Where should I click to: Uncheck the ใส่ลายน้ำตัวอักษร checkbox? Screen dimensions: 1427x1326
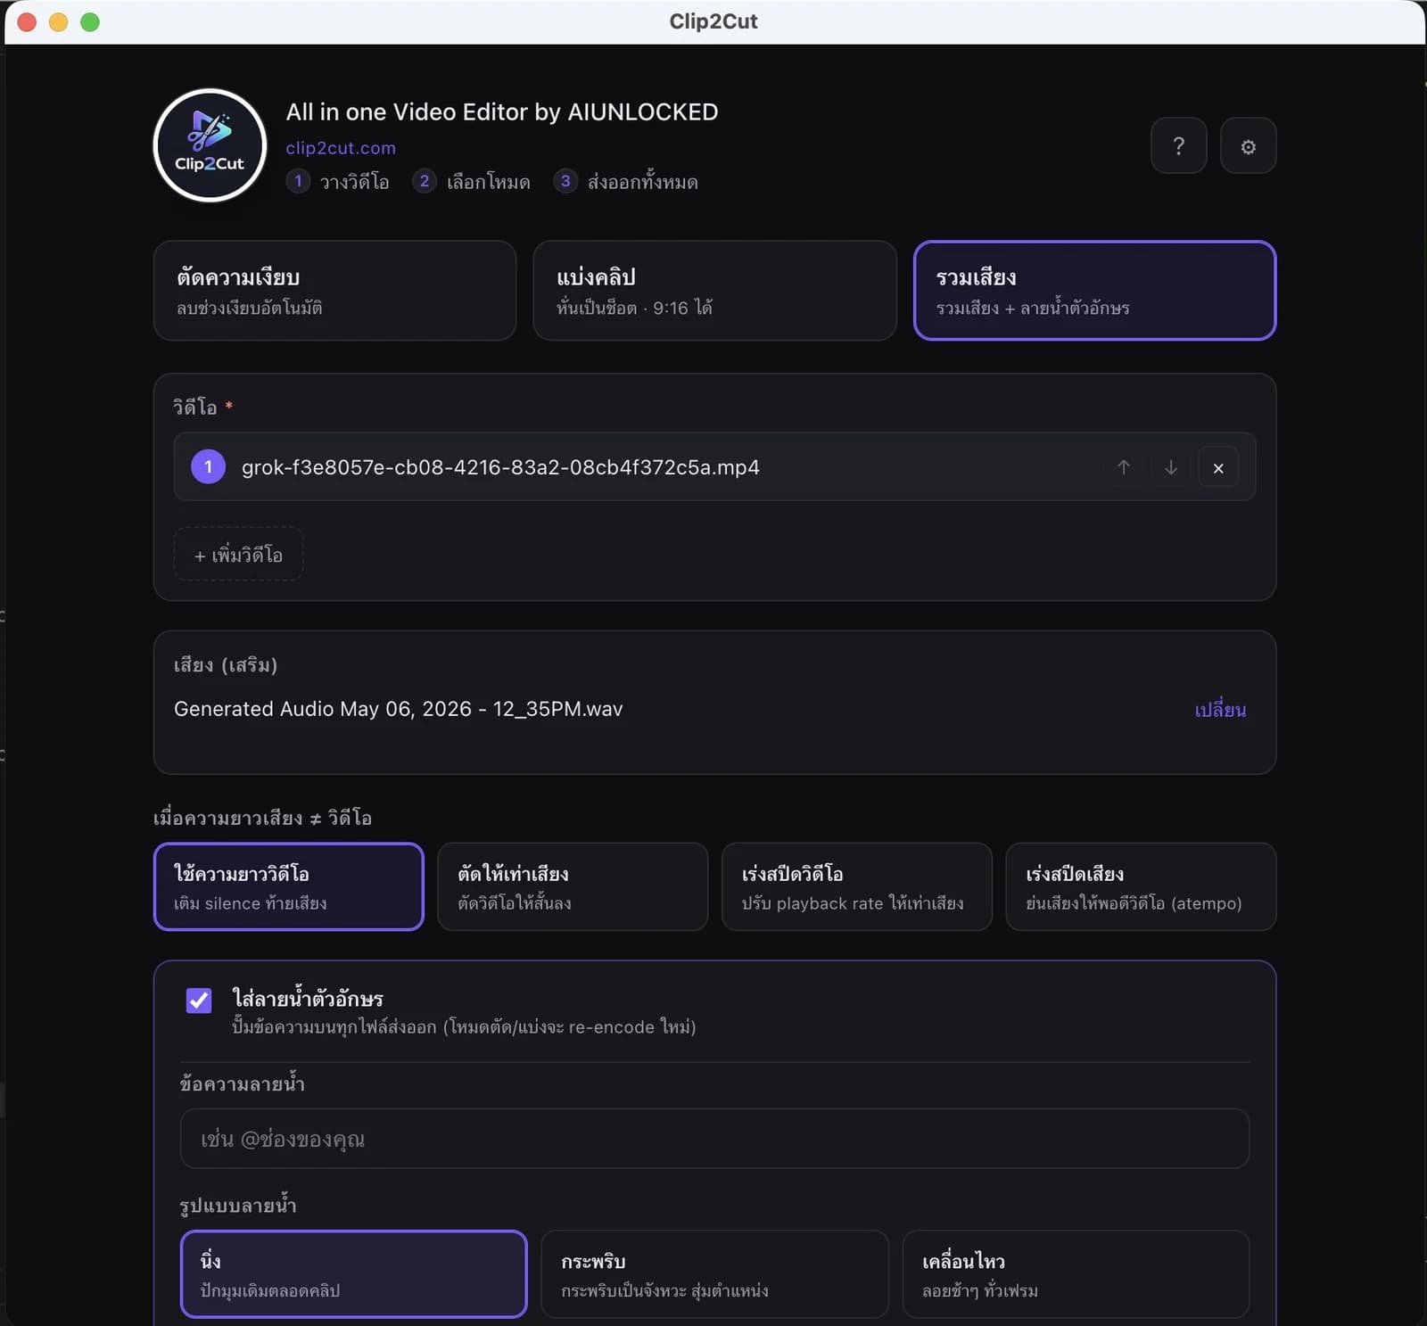(199, 1000)
